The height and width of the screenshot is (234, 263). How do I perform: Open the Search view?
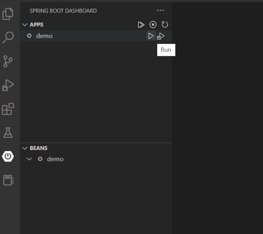click(x=8, y=38)
